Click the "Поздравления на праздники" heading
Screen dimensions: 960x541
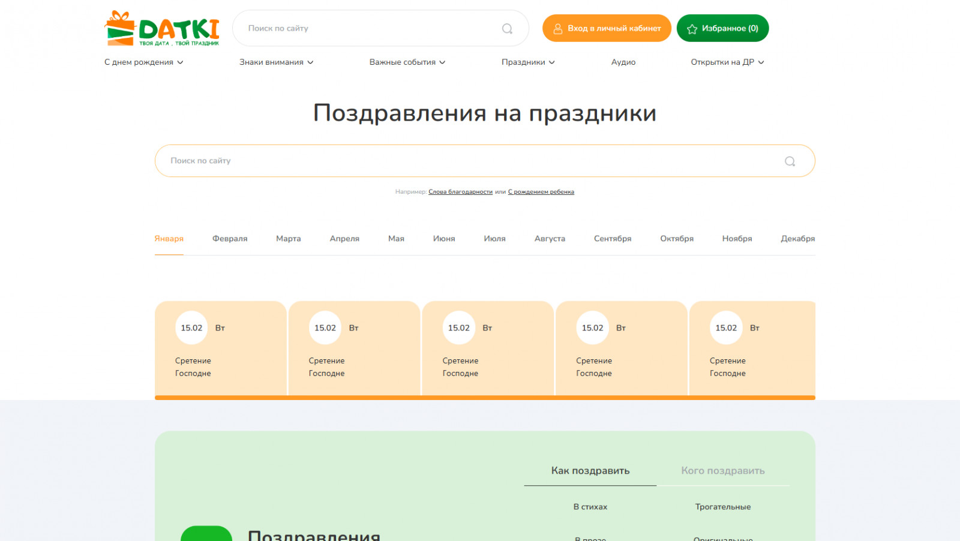(x=485, y=113)
